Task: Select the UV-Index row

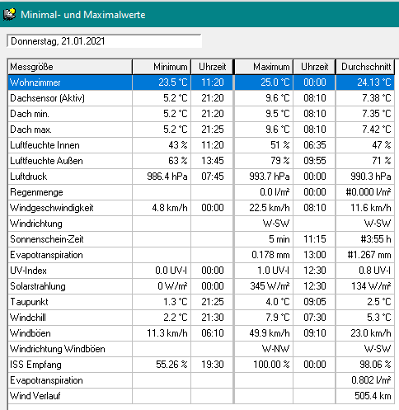Action: [x=201, y=271]
